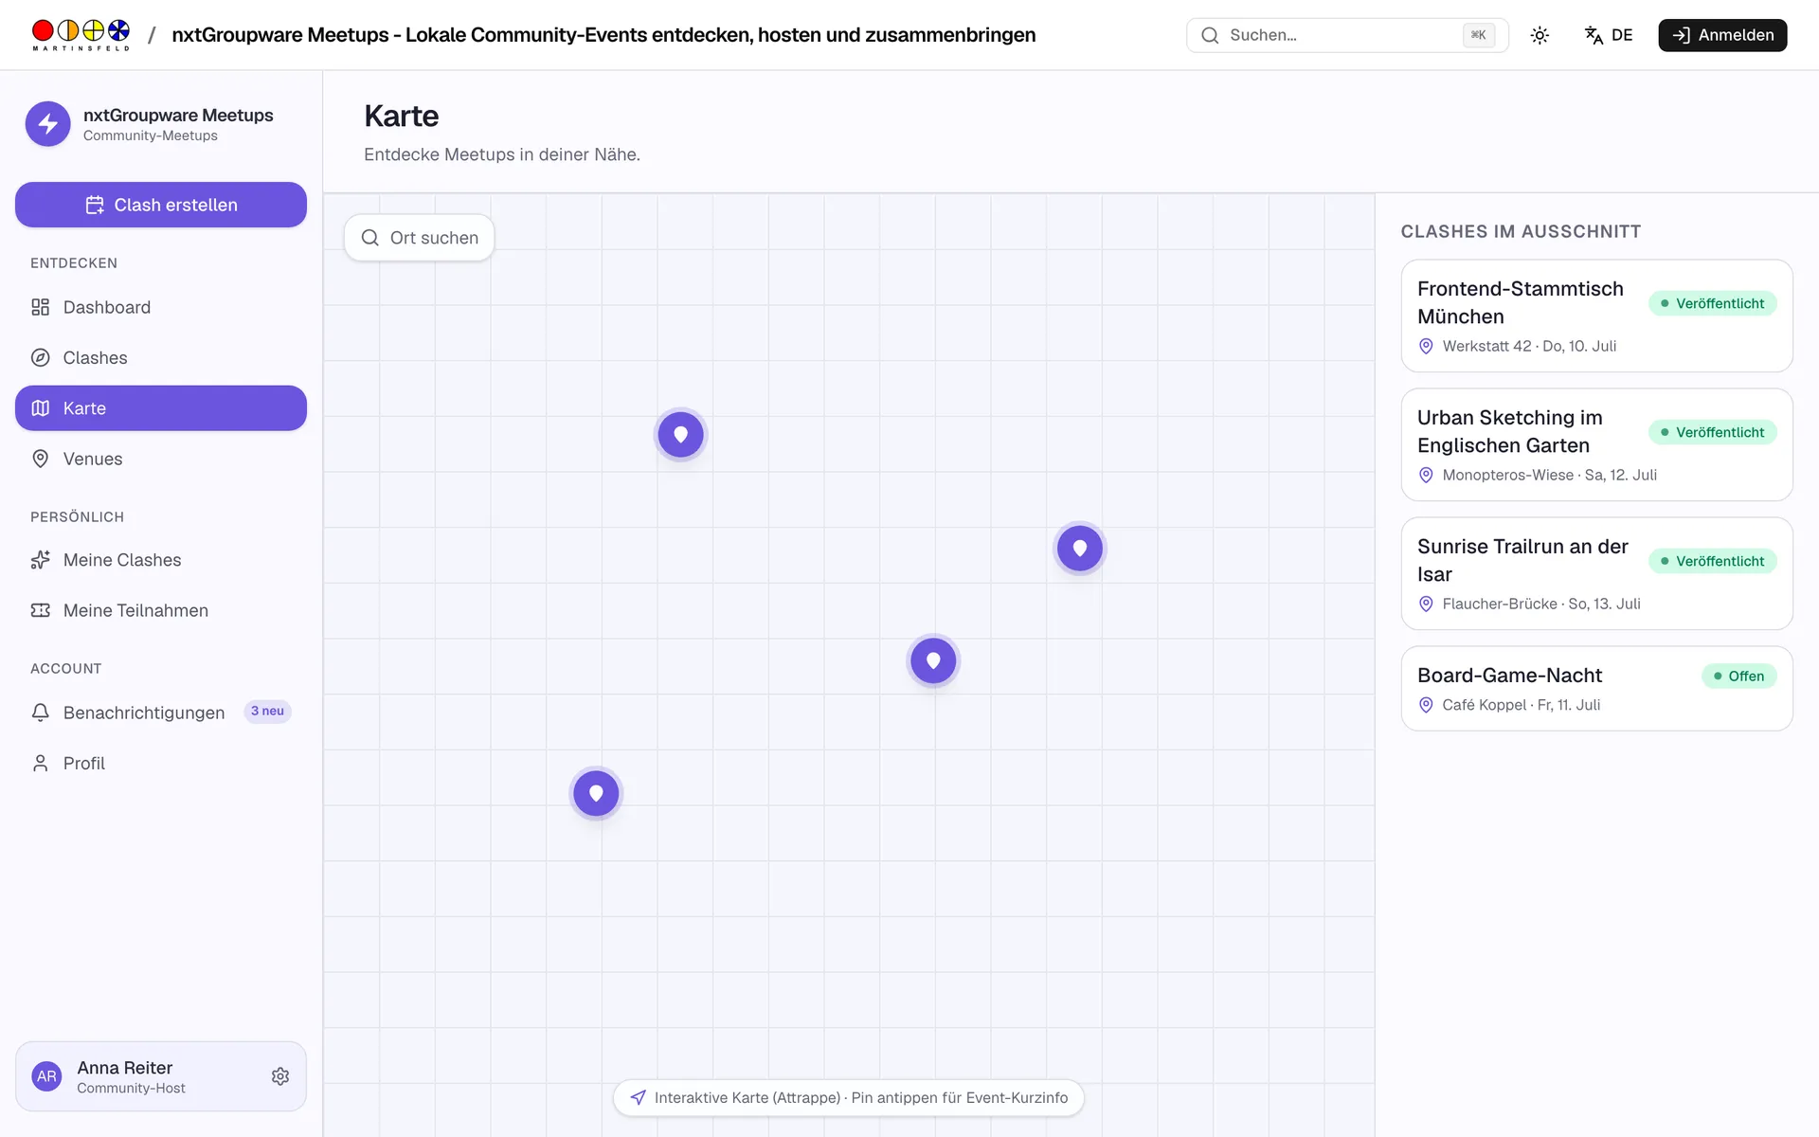Click the navigation arrow icon in map hint
Screen dimensions: 1819x1137
coord(639,1097)
